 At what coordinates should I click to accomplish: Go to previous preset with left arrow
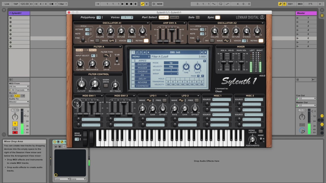[x=202, y=52]
